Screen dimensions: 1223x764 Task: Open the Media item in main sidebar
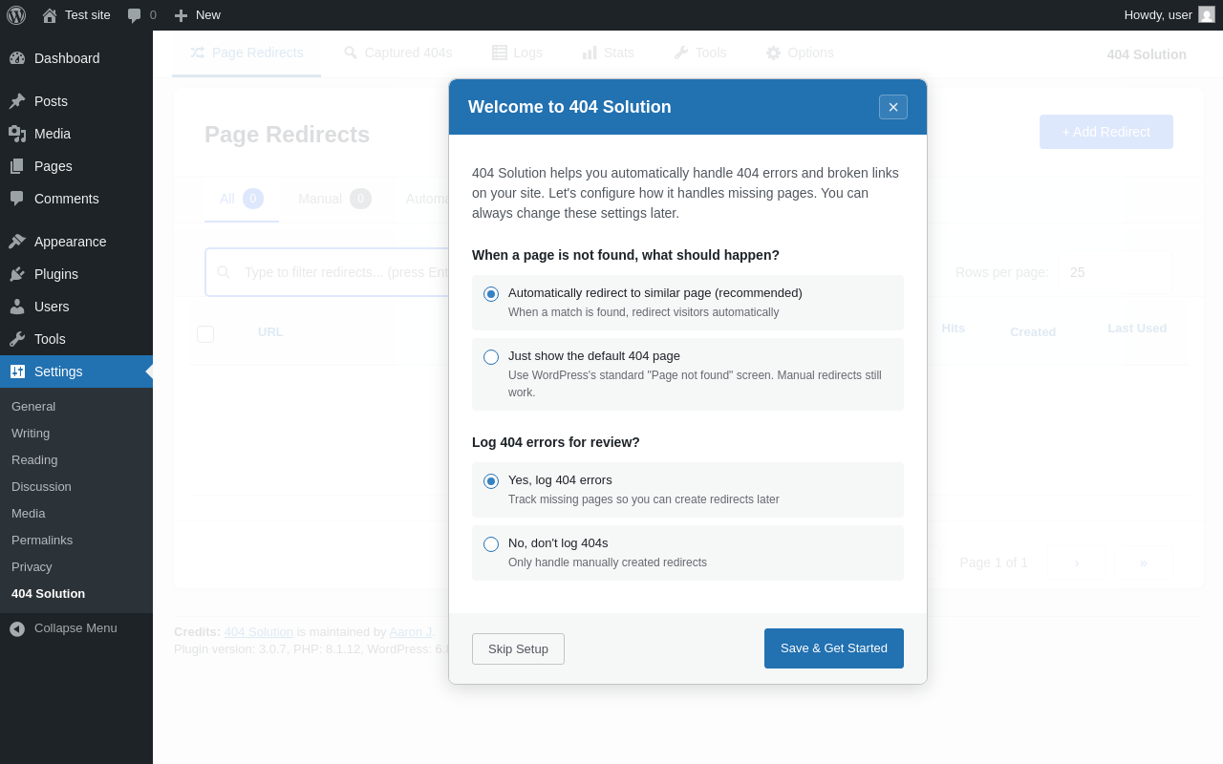[x=52, y=134]
